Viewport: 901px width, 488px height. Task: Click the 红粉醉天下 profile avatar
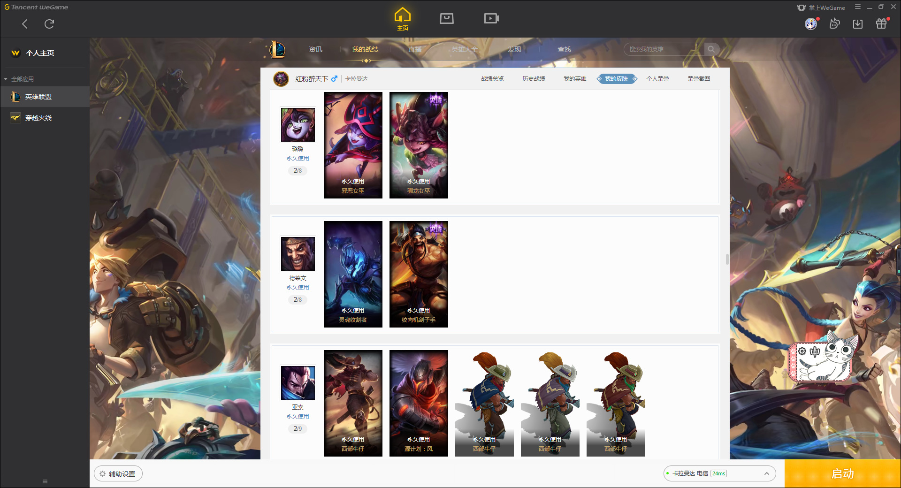pos(281,79)
